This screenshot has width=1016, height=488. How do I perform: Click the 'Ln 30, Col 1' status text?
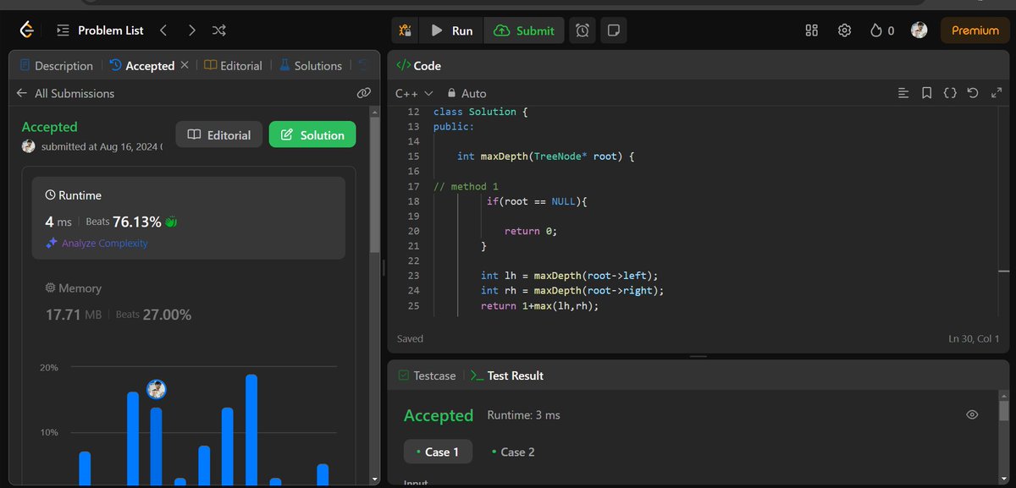[x=975, y=338]
